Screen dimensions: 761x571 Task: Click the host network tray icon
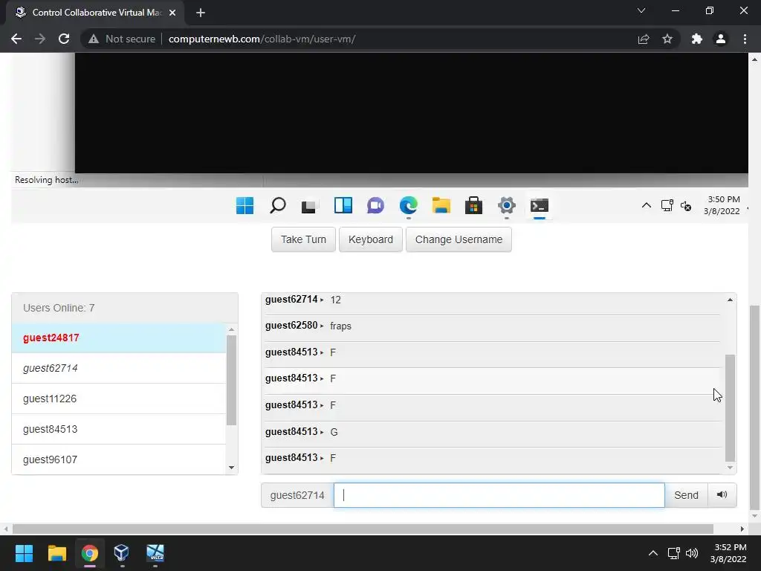point(673,553)
